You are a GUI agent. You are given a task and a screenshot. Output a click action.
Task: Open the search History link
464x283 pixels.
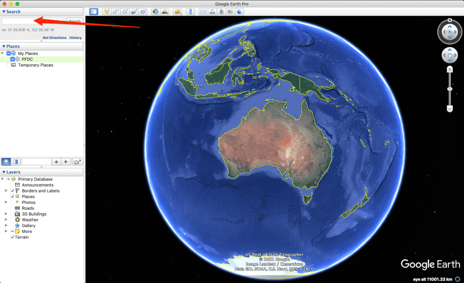76,38
